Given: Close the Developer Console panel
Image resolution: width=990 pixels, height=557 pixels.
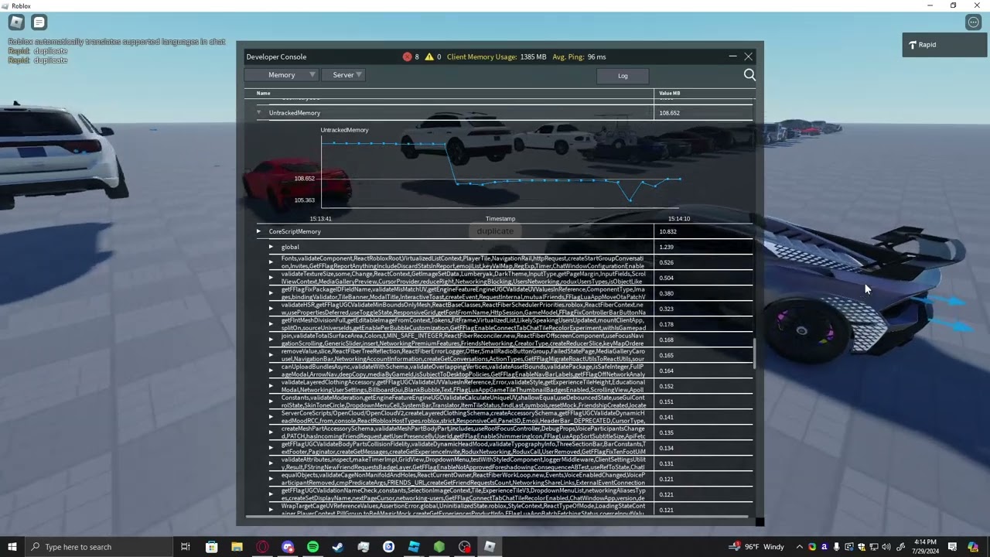Looking at the screenshot, I should tap(748, 56).
